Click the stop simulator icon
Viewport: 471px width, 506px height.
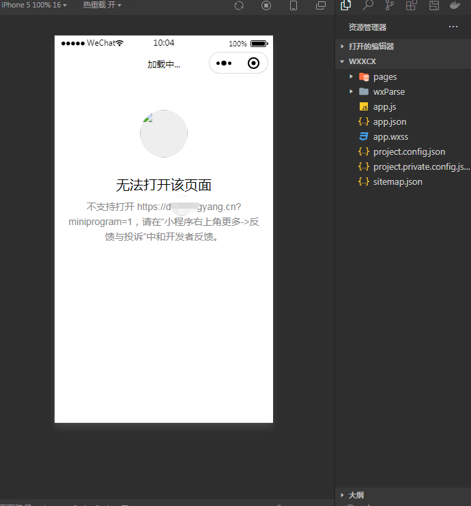[266, 5]
